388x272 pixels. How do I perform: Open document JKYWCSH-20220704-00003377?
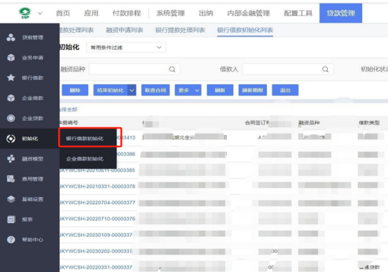tap(97, 203)
